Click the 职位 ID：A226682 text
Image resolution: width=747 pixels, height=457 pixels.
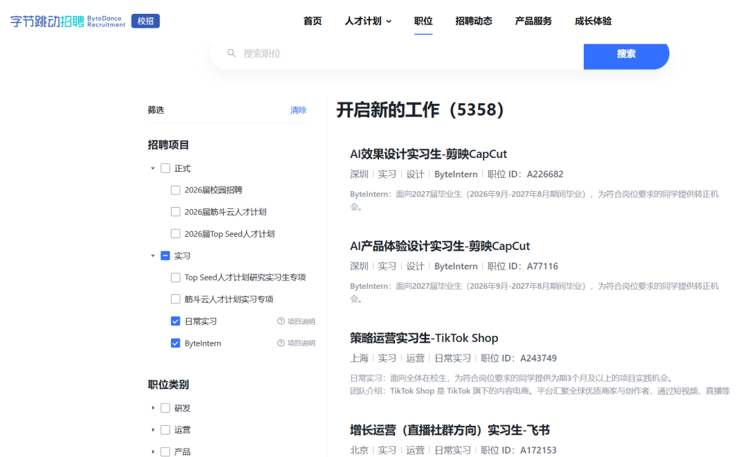(x=525, y=174)
